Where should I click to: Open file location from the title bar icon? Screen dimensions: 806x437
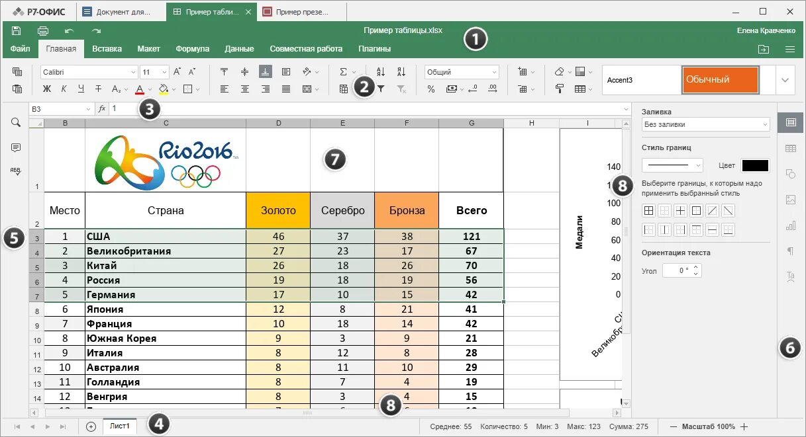[763, 49]
